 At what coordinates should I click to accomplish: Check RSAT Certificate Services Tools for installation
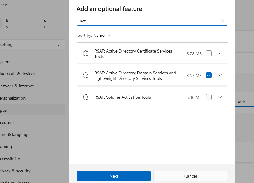209,53
